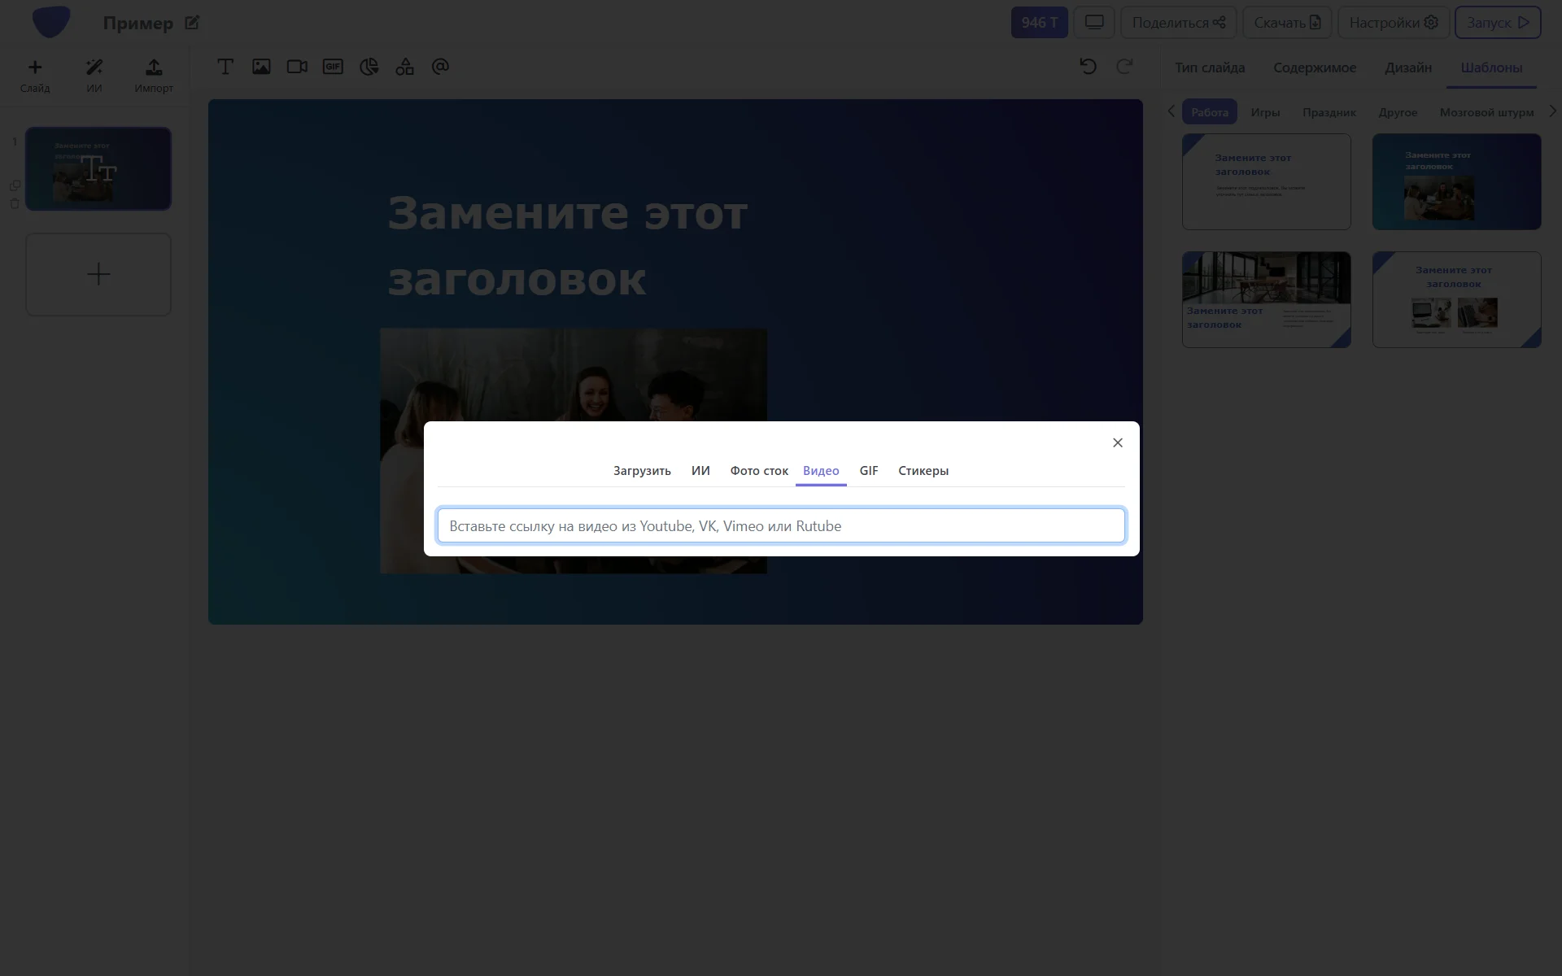The height and width of the screenshot is (976, 1562).
Task: Select the GIF insert icon
Action: coord(333,67)
